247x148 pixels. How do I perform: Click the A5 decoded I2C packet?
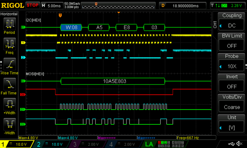pos(99,27)
